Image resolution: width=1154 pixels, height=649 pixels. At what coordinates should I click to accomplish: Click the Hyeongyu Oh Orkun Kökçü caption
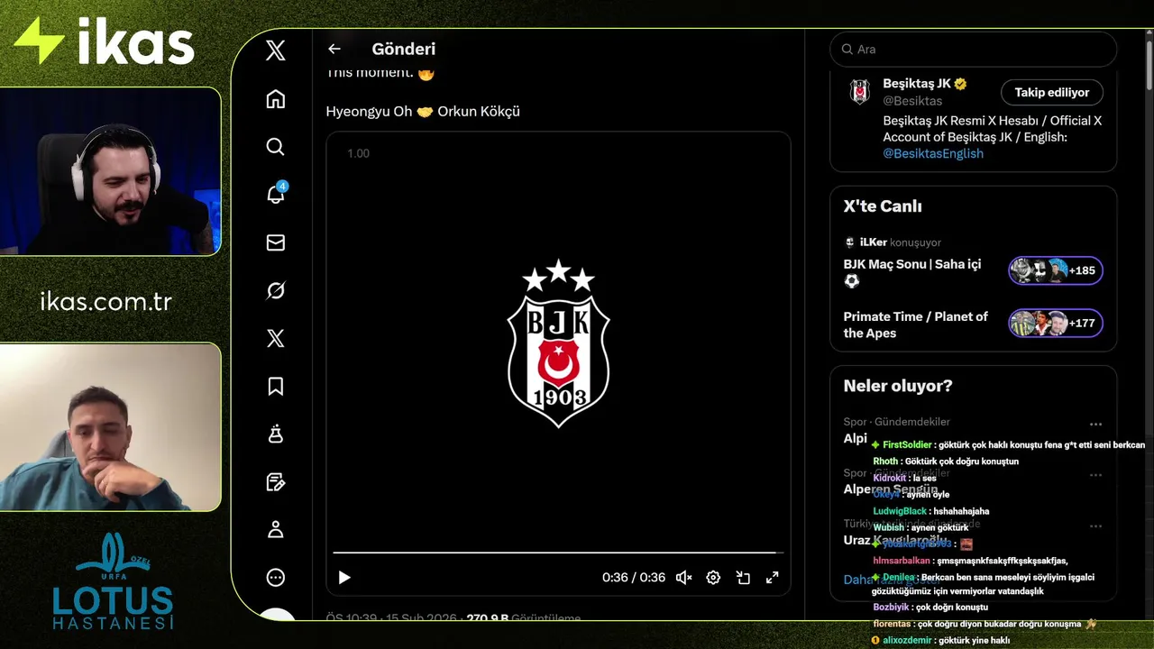[x=423, y=112]
